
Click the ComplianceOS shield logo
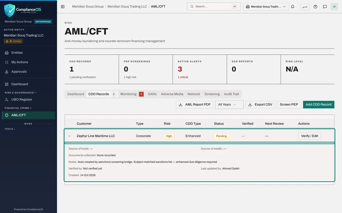point(10,10)
